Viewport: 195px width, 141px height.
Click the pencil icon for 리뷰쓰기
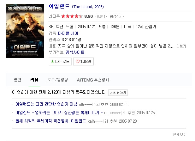tap(111, 93)
